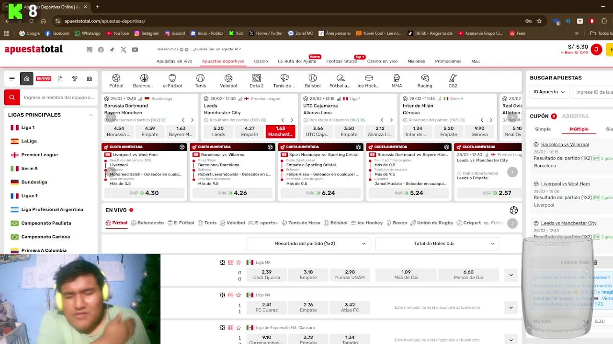Click Liverpool vs West Ham boosted odds 4.30

coord(144,193)
